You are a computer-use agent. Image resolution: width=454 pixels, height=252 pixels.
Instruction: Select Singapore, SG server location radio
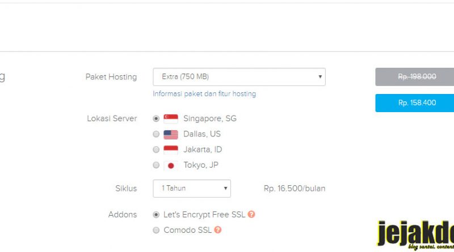click(156, 118)
